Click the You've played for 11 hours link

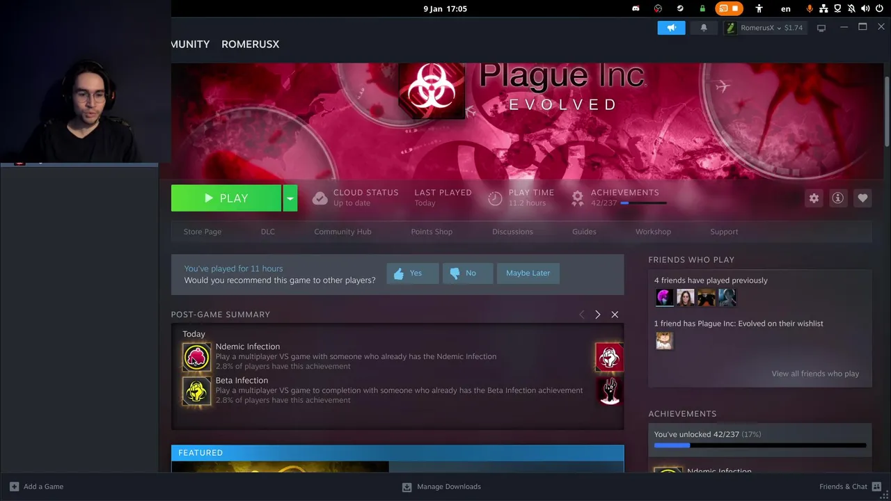coord(233,269)
